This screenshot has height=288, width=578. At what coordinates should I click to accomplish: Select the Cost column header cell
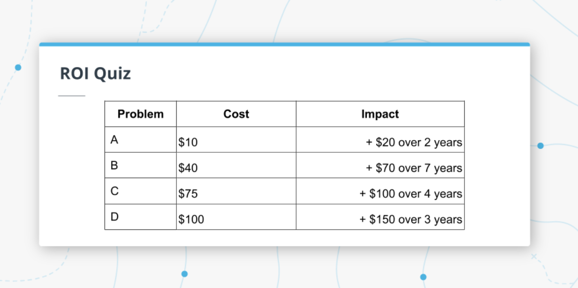(236, 114)
